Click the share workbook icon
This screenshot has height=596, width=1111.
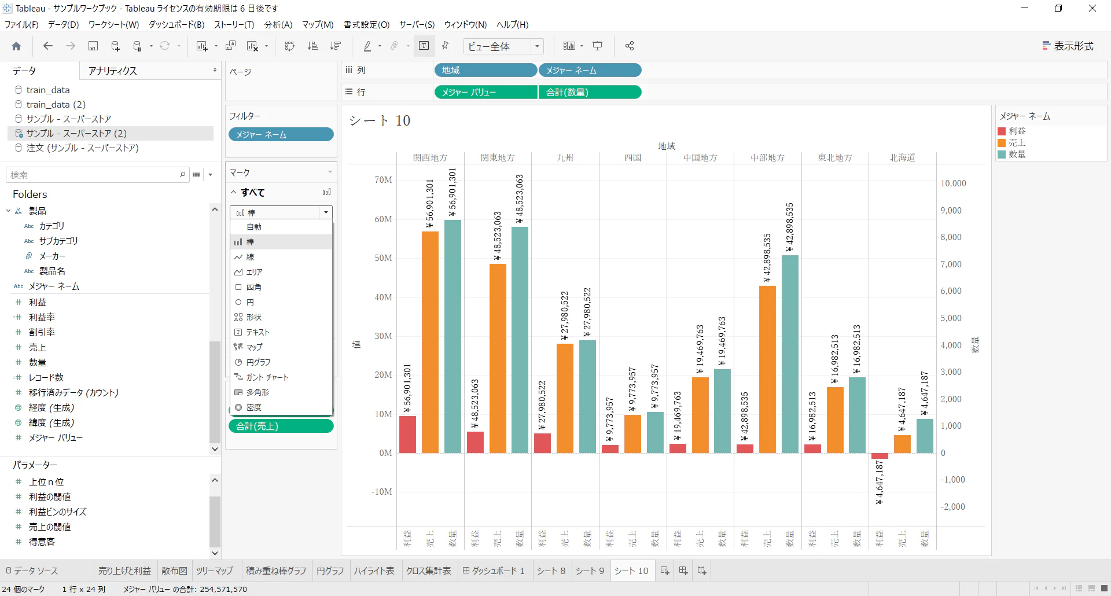[x=630, y=46]
